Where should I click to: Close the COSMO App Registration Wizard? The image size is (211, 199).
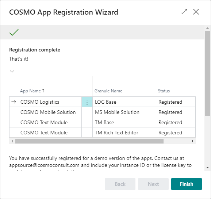coord(196,12)
